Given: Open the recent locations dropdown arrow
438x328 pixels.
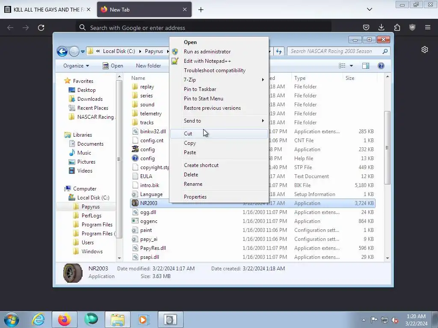Looking at the screenshot, I should tap(83, 52).
